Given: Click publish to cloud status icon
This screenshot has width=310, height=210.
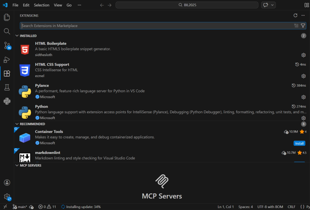Looking at the screenshot, I should click(x=31, y=207).
